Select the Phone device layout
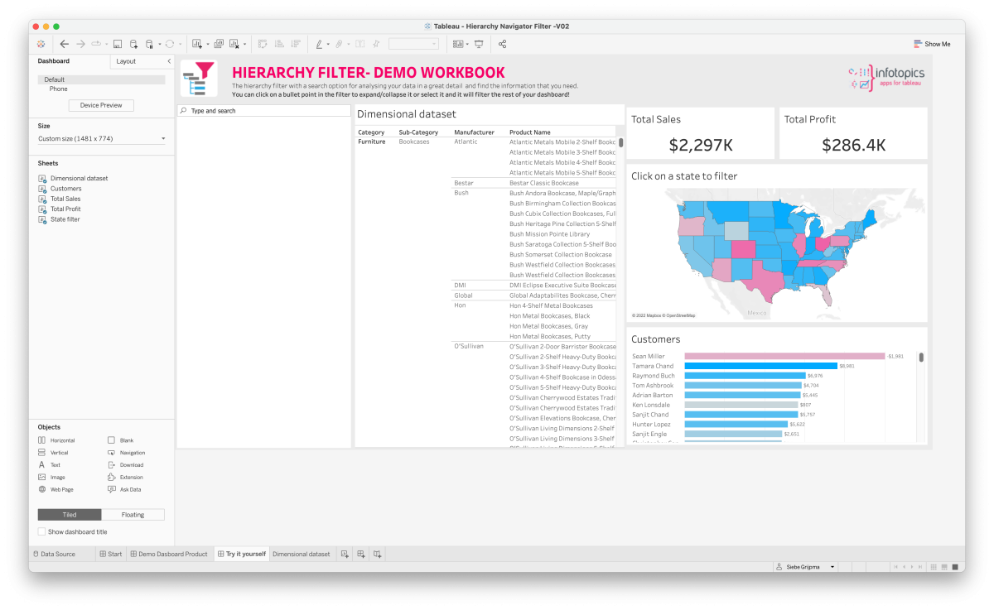The image size is (994, 610). tap(58, 89)
